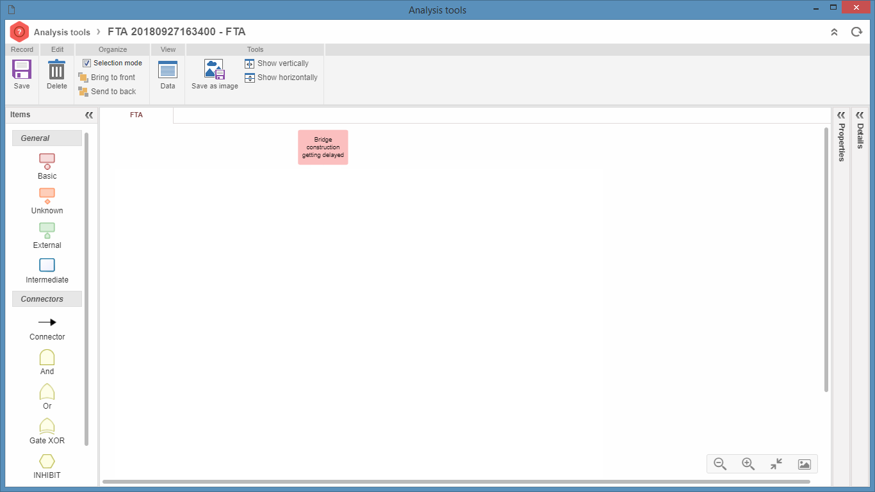The height and width of the screenshot is (492, 875).
Task: Close the Analysis tools window
Action: [x=856, y=8]
